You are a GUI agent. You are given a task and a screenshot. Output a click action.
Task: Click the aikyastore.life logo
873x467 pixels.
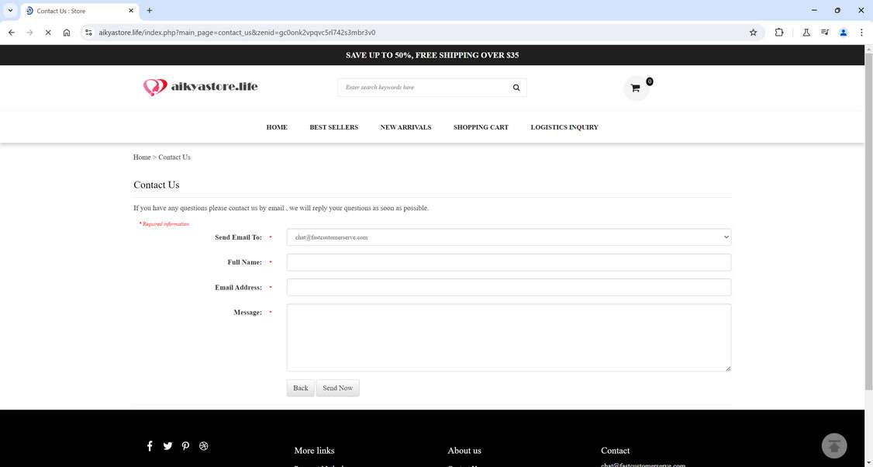click(201, 87)
